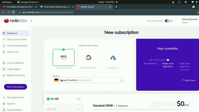Open the Region dropdown
Viewport: 199px width, 112px height.
[x=88, y=80]
